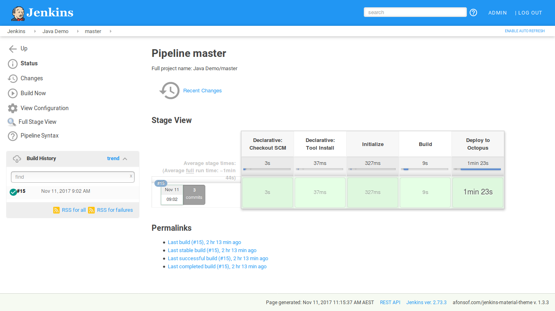Click the Deploy to Octopus progress bar

tap(477, 169)
